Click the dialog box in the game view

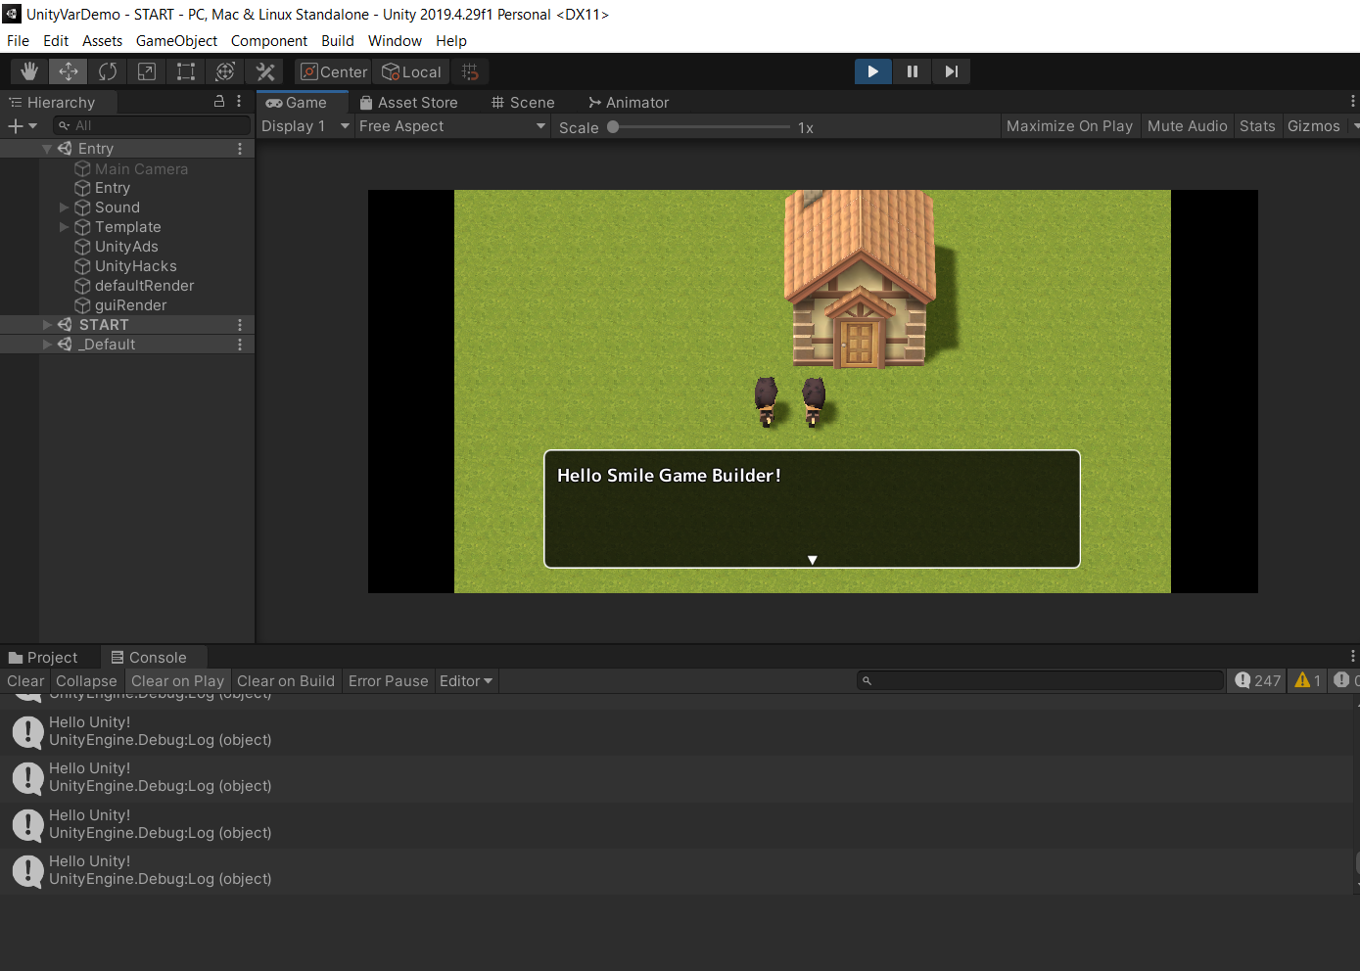click(812, 509)
